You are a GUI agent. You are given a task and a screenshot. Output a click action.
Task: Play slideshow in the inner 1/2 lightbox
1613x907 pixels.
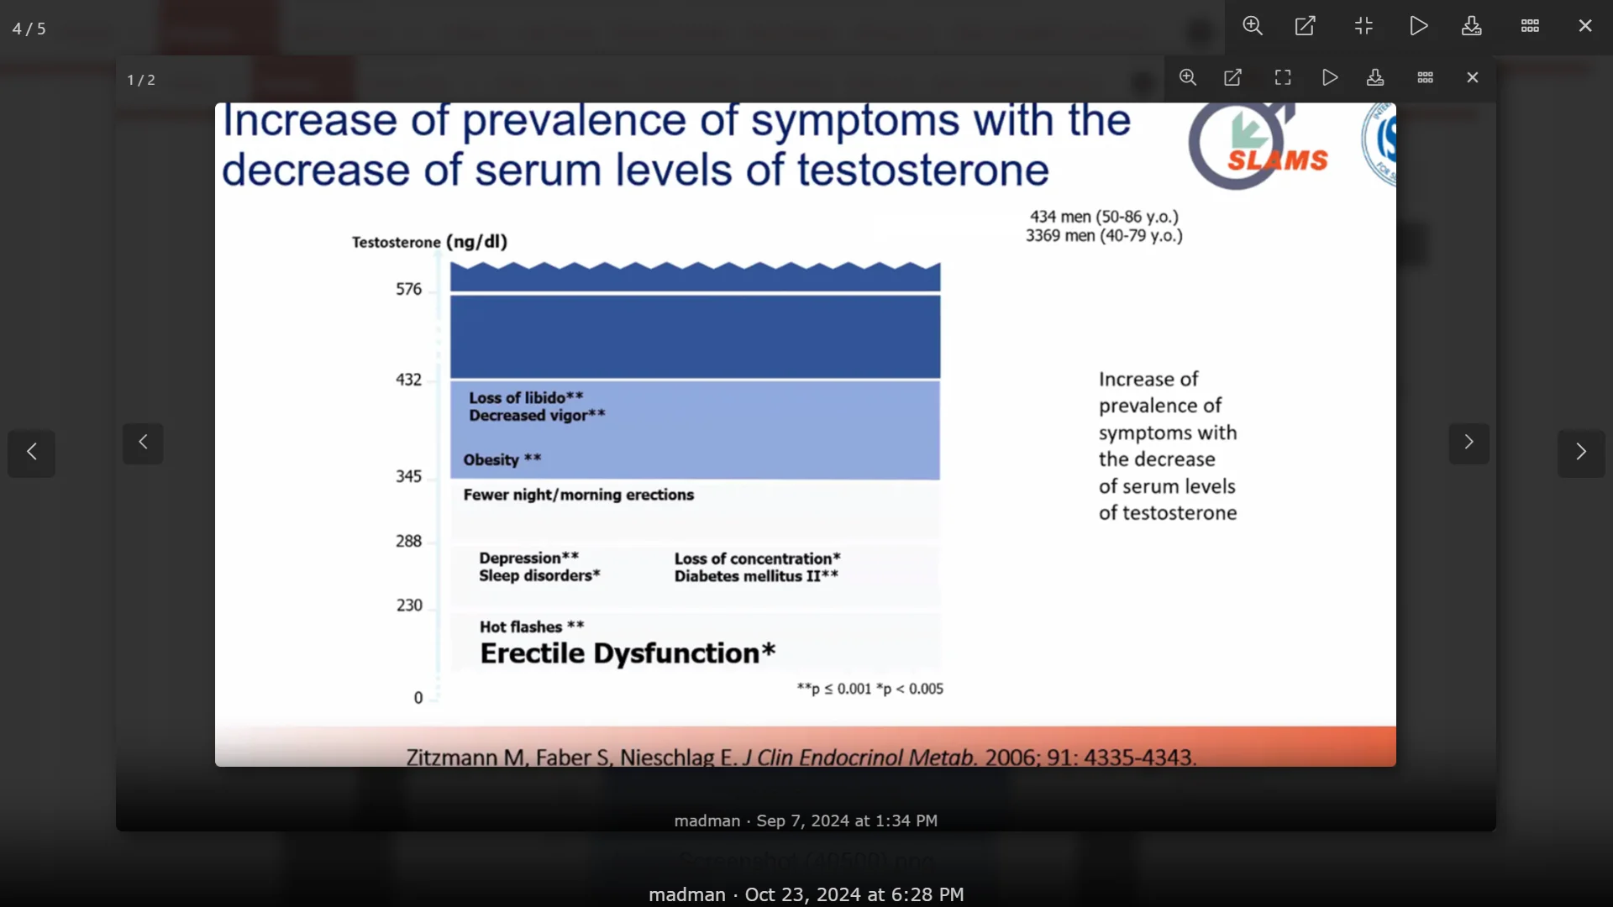click(1329, 77)
